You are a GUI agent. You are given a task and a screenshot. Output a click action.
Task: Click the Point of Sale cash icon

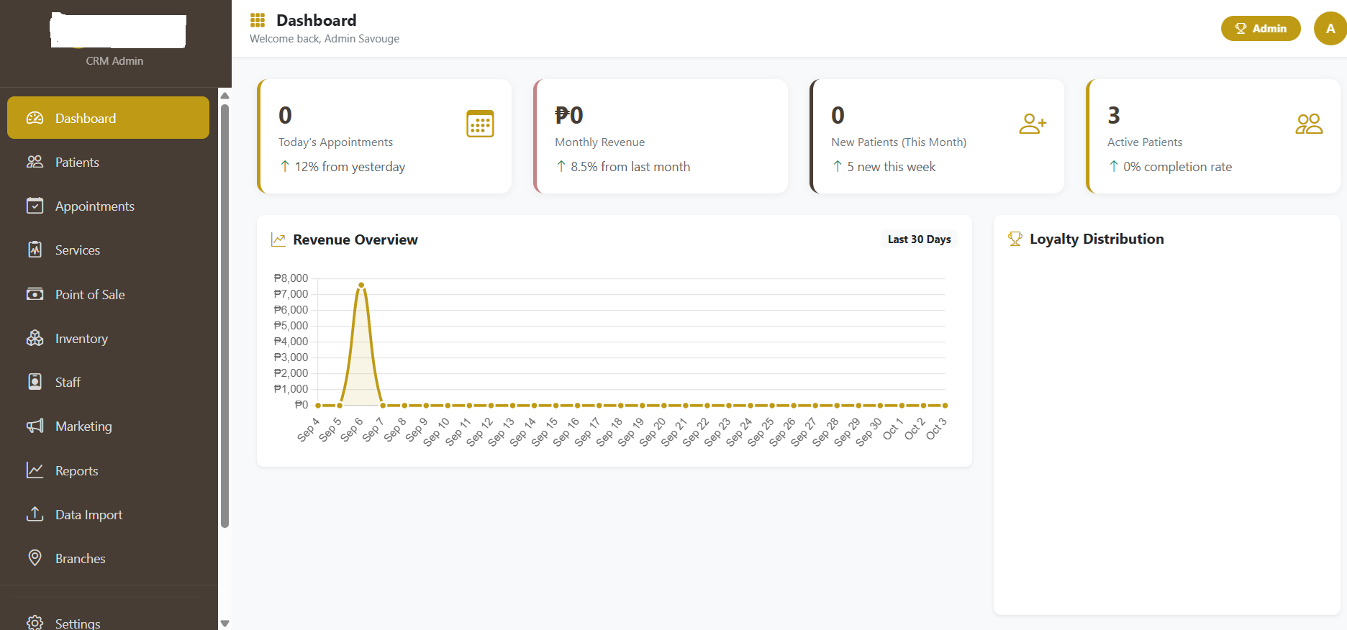click(35, 294)
